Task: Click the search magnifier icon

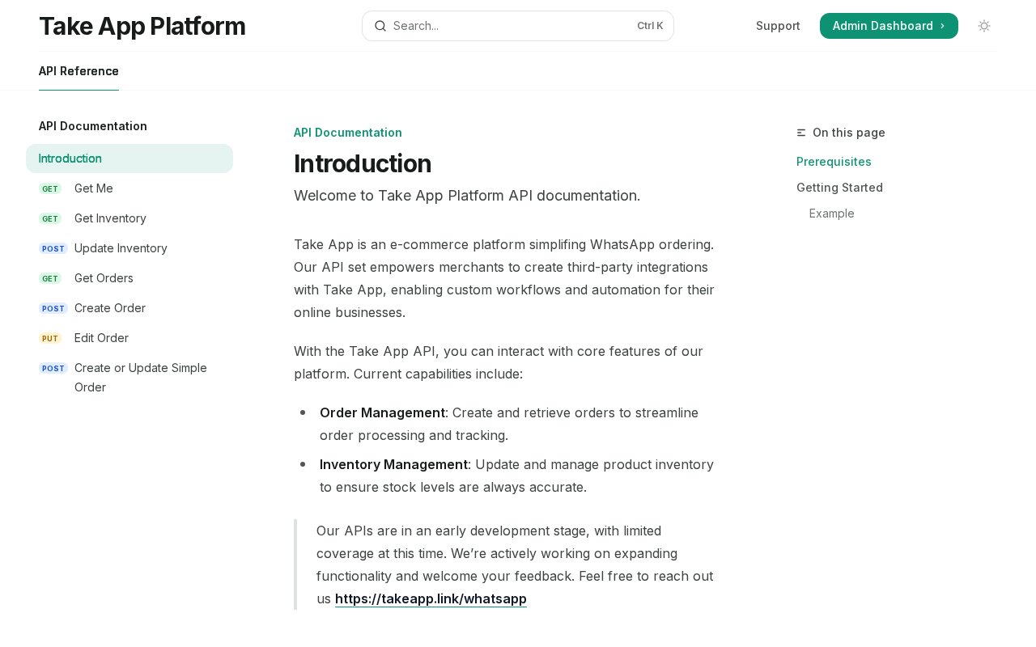Action: pos(380,26)
